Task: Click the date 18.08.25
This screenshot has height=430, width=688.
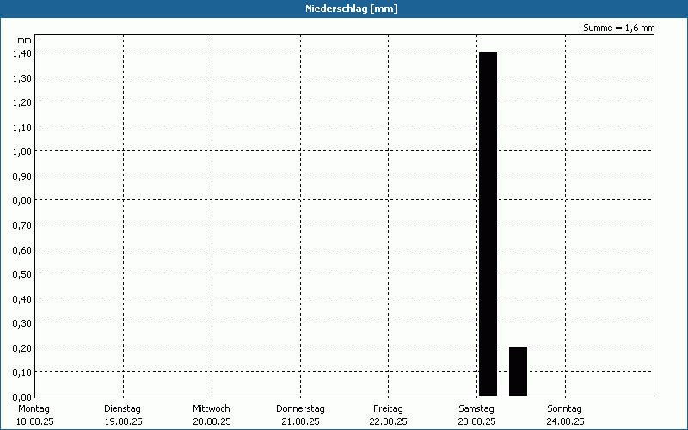Action: [x=35, y=422]
